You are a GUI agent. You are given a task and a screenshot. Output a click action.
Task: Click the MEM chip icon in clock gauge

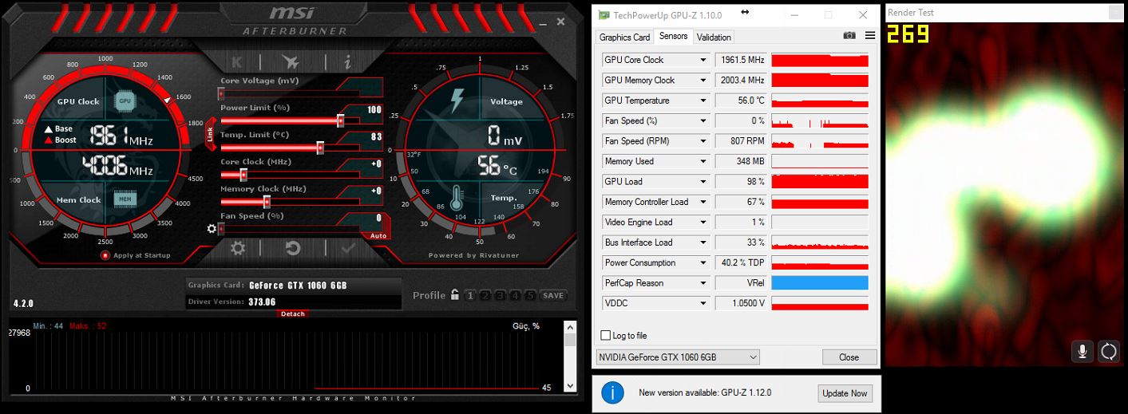click(x=125, y=199)
